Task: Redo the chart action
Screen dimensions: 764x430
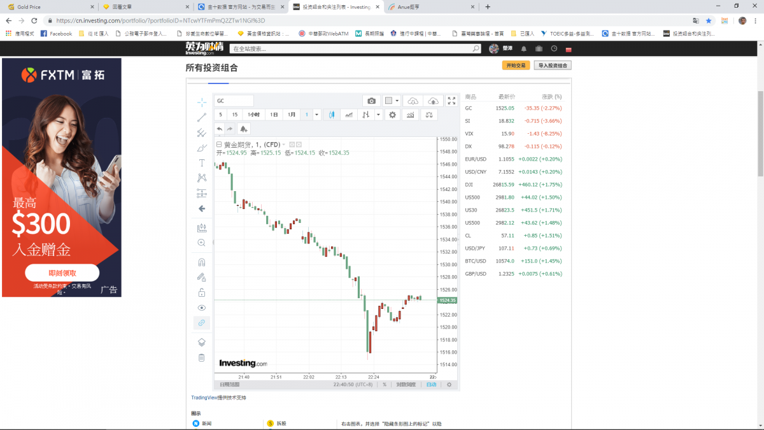Action: click(230, 129)
